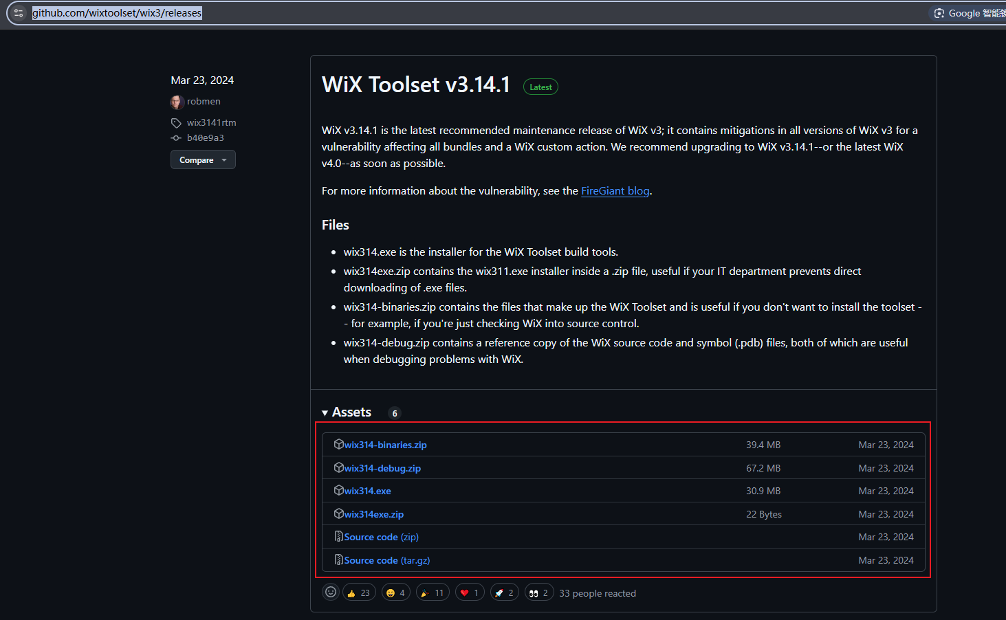Open robmen's profile link
This screenshot has height=620, width=1006.
(x=204, y=101)
